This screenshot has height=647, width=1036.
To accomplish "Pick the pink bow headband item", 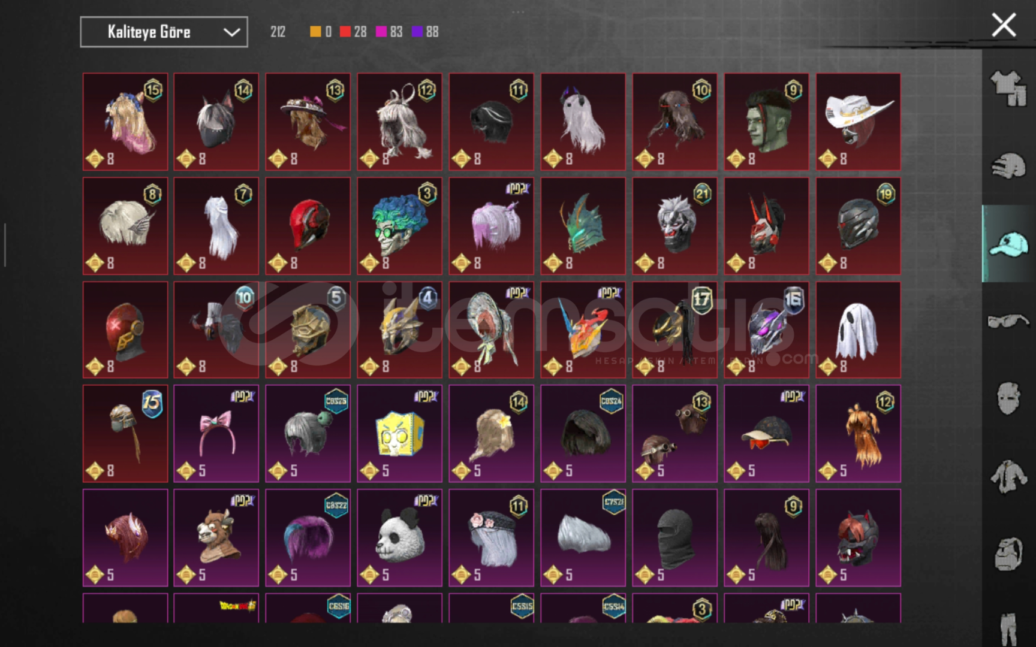I will (216, 434).
